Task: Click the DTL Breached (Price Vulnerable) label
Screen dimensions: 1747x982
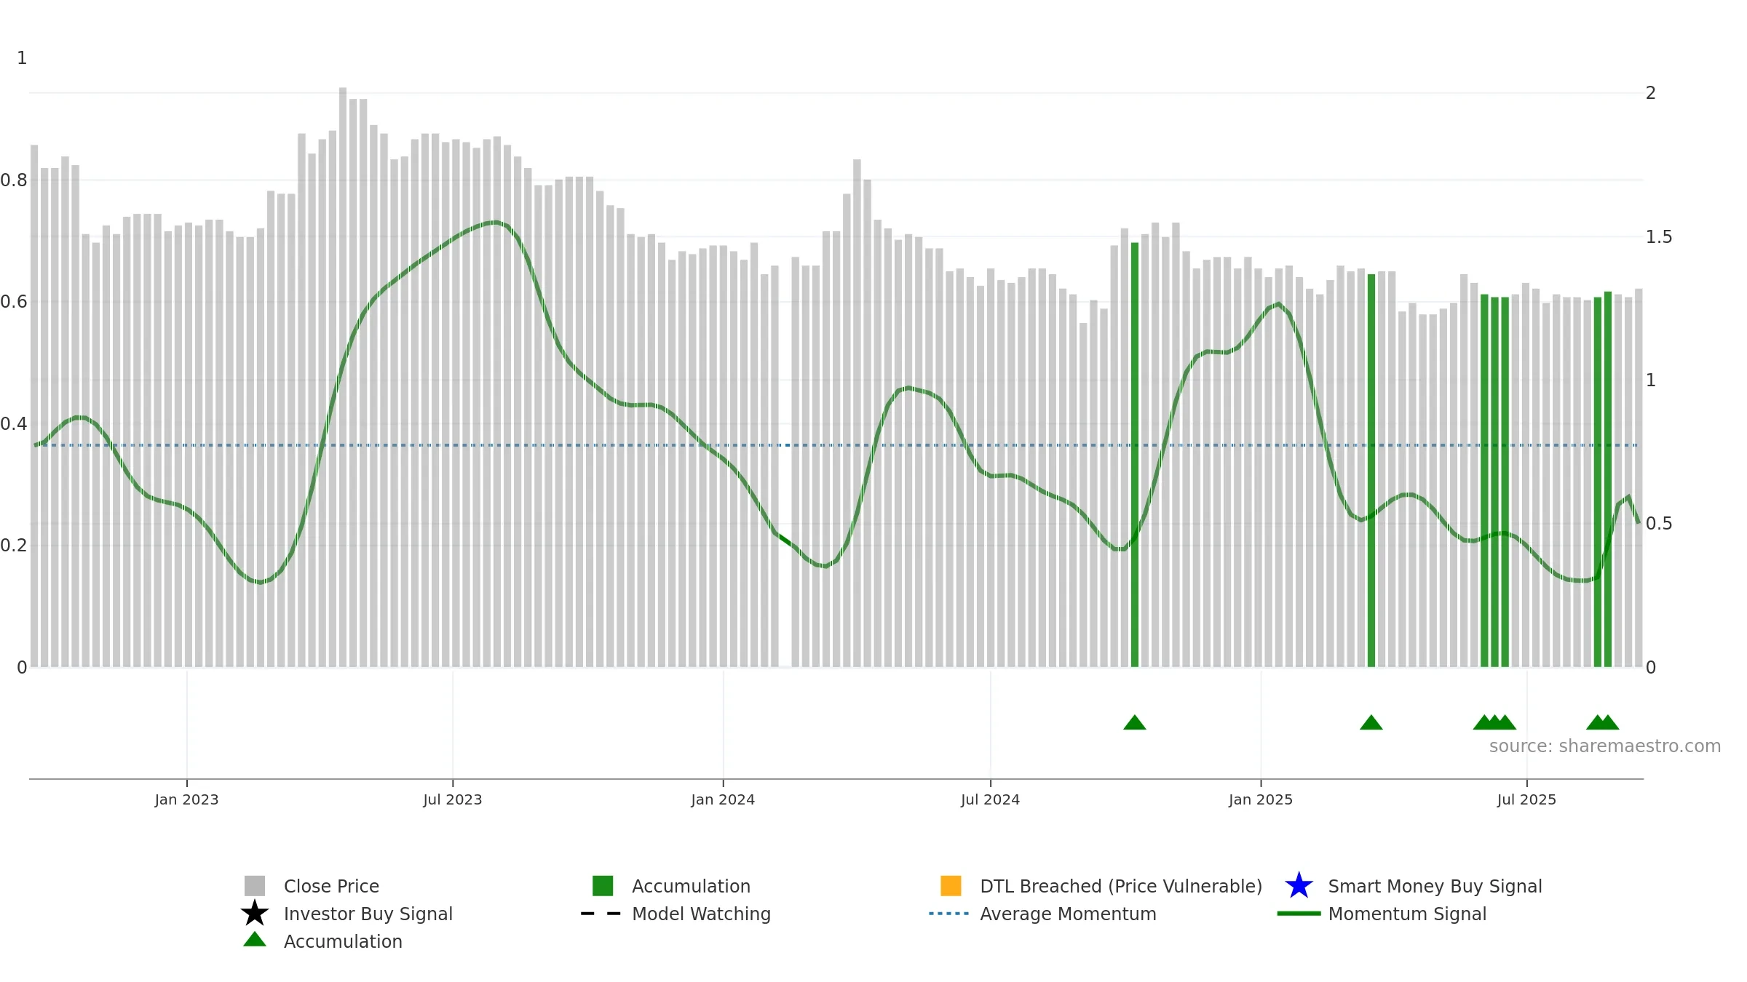Action: coord(1121,887)
